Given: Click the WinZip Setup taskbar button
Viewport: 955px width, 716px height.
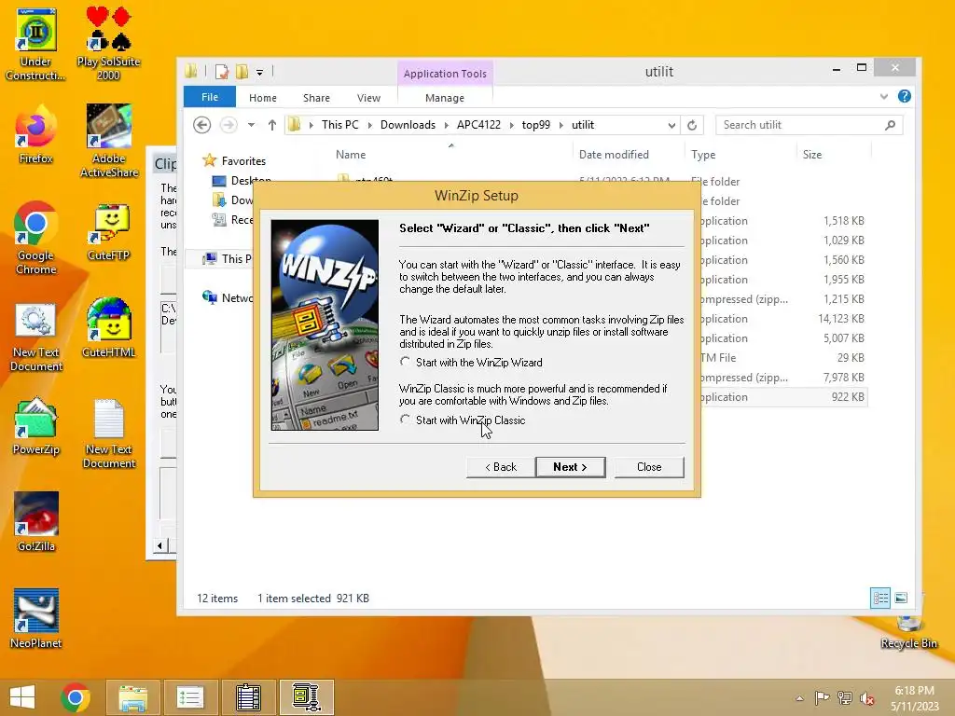Looking at the screenshot, I should click(x=306, y=697).
